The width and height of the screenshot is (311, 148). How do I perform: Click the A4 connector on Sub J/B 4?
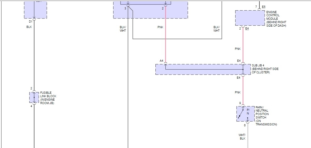161,61
